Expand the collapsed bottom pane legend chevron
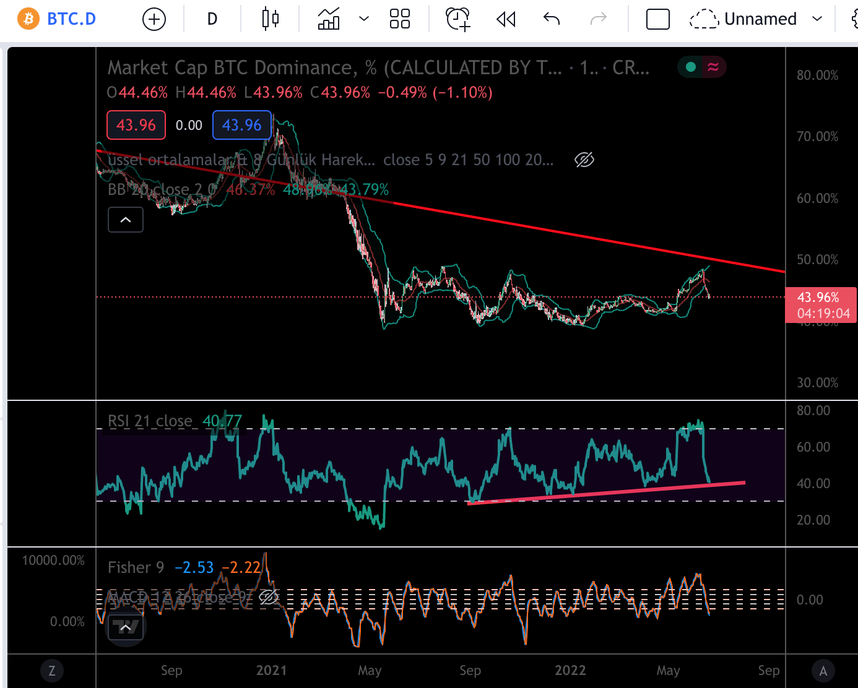The height and width of the screenshot is (688, 858). pos(126,628)
